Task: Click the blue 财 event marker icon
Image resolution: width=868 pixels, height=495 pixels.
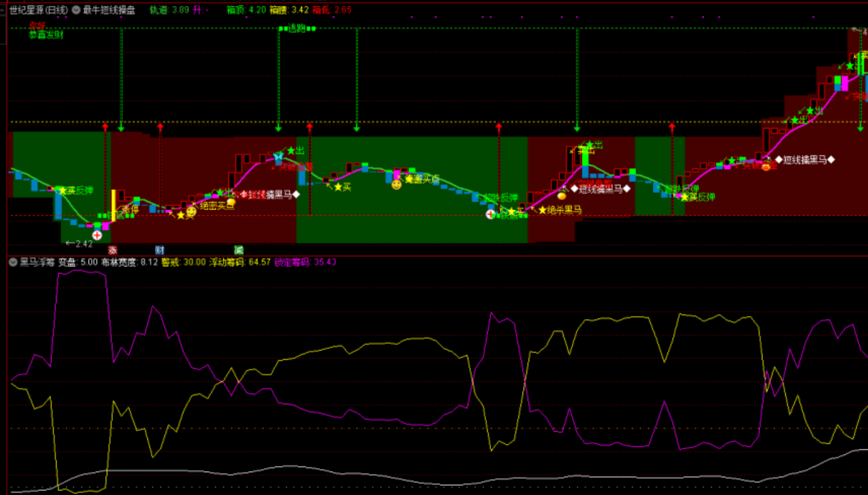Action: click(159, 250)
